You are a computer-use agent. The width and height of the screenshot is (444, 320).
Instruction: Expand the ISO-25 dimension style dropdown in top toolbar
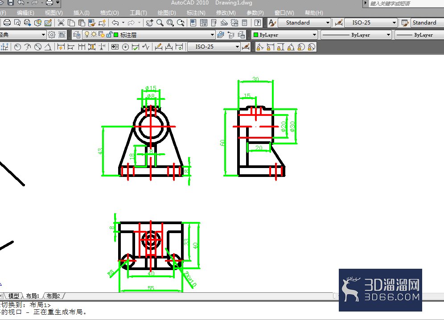[x=394, y=23]
